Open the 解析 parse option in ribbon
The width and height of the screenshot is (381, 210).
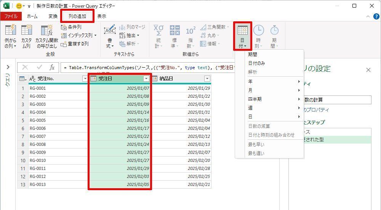129,44
